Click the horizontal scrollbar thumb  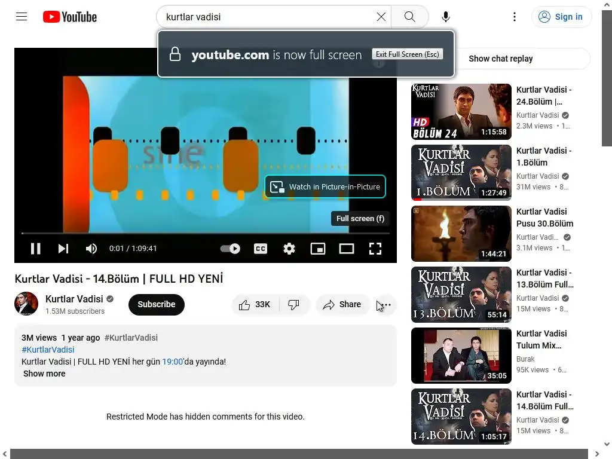coord(299,454)
